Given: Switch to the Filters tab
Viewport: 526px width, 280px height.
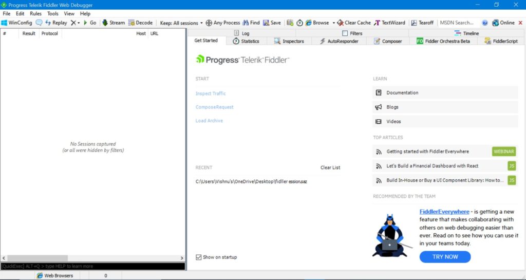Looking at the screenshot, I should click(352, 33).
